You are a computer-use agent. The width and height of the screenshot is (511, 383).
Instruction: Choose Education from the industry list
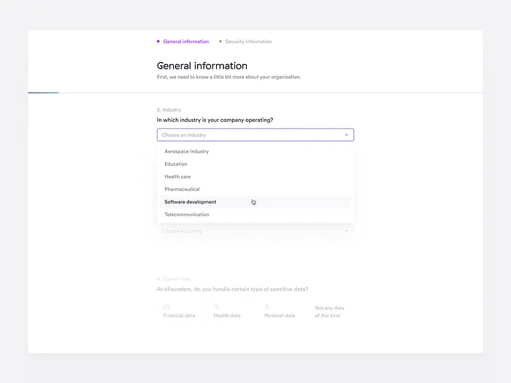tap(176, 164)
